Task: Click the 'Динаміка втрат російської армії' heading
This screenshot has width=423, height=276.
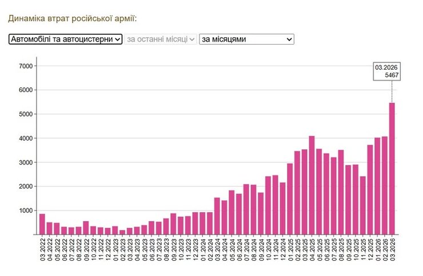Action: pyautogui.click(x=73, y=18)
